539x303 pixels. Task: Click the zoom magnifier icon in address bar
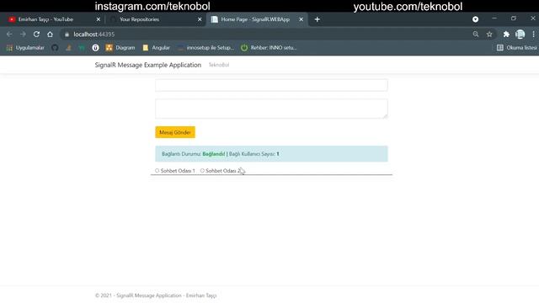pos(476,34)
